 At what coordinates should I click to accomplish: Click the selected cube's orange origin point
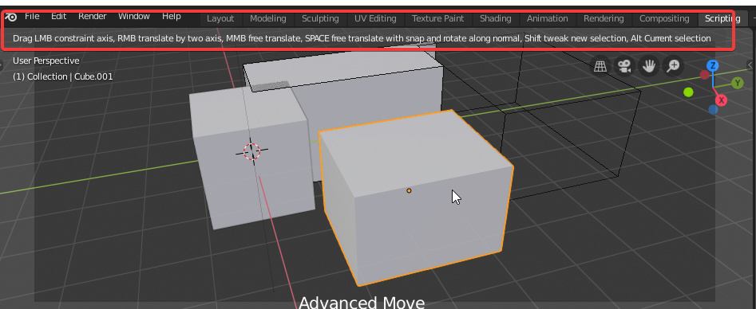tap(409, 190)
